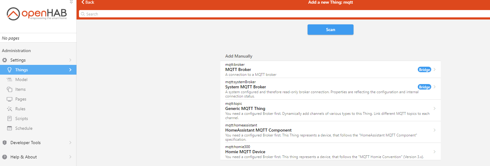Viewport: 490px width, 166px height.
Task: Click the Model list icon
Action: (x=9, y=79)
